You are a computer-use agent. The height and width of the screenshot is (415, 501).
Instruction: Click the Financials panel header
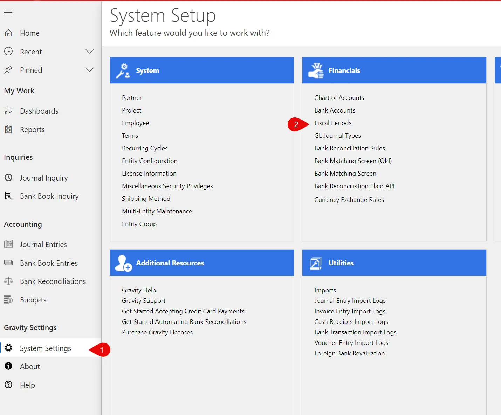tap(394, 70)
